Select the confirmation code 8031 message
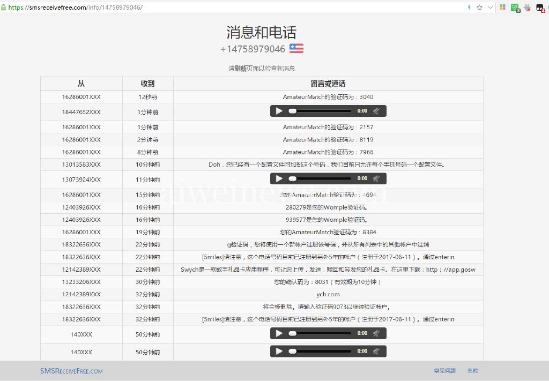Viewport: 549px width, 381px height. [328, 282]
